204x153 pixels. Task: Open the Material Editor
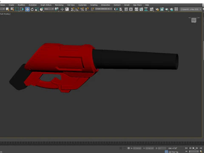[152, 9]
